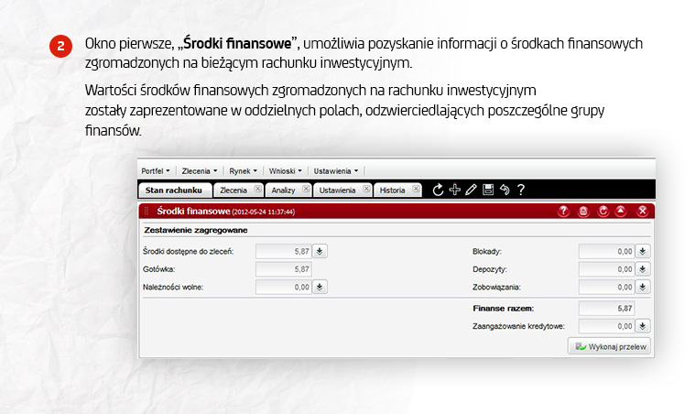This screenshot has height=414, width=695.
Task: Click the Finanse razem value field
Action: point(607,308)
